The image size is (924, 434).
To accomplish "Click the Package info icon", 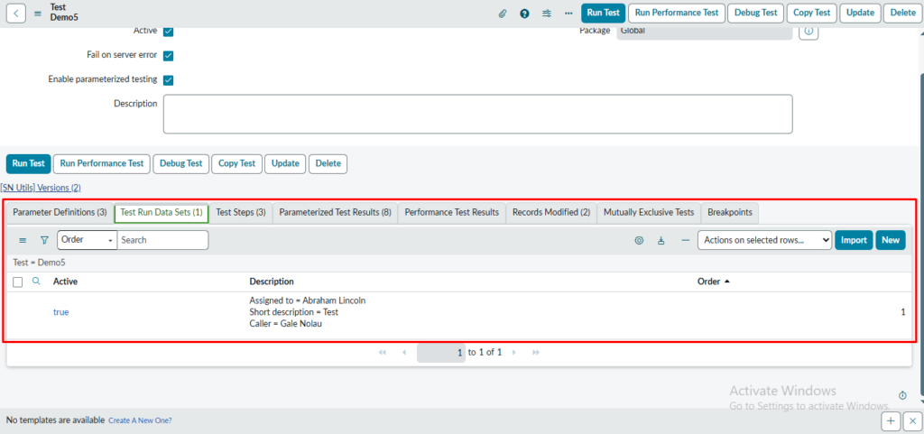I will click(x=808, y=32).
